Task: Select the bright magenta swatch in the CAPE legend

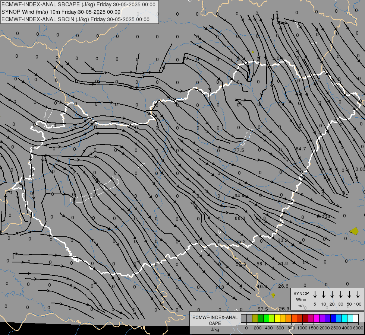Action: tap(317, 318)
